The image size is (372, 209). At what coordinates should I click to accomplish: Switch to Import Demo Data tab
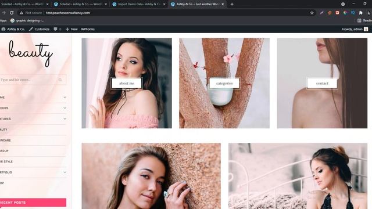click(x=138, y=4)
